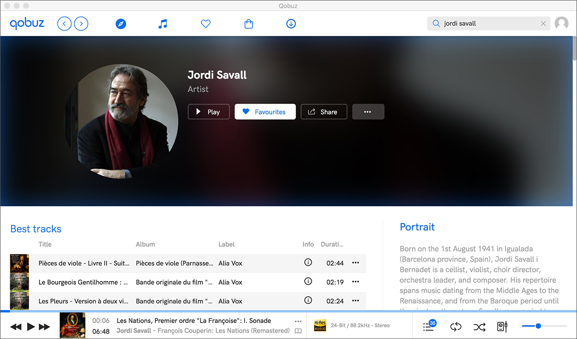The width and height of the screenshot is (577, 339).
Task: Open François Couperin: Les Nations album link
Action: (224, 331)
